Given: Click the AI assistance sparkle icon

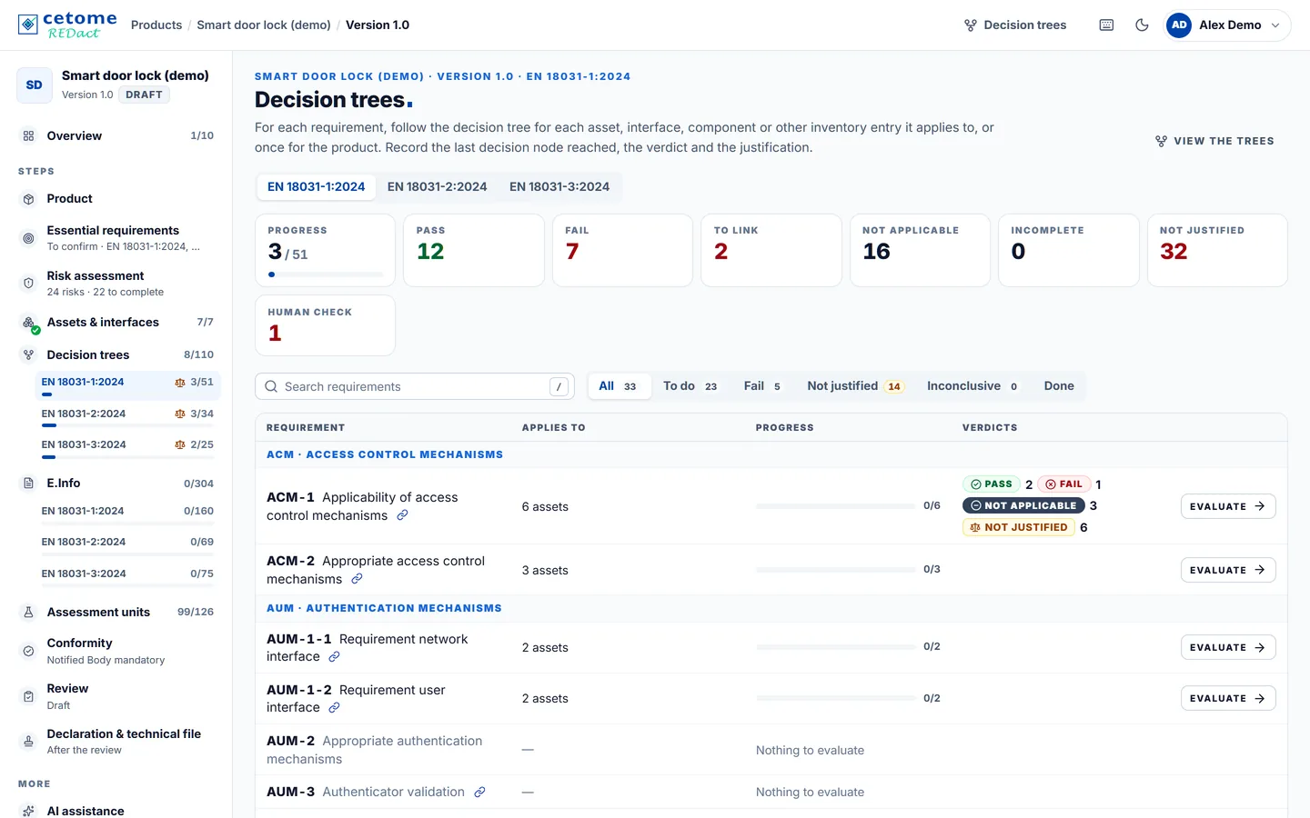Looking at the screenshot, I should pyautogui.click(x=28, y=811).
